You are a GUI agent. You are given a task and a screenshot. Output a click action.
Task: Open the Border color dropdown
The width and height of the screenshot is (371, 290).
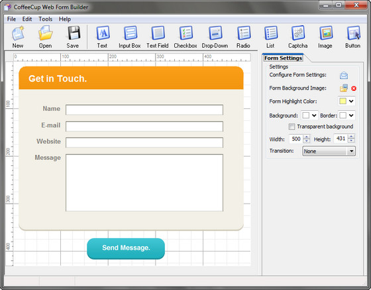click(x=351, y=115)
